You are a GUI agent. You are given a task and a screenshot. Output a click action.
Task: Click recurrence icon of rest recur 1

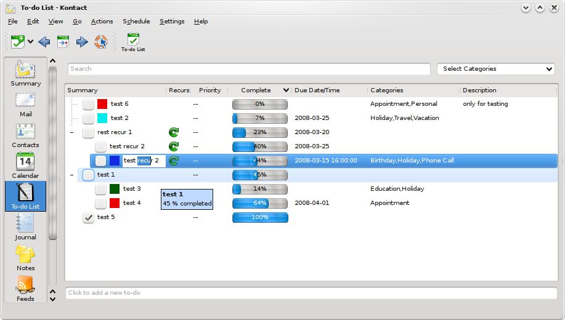pos(174,132)
